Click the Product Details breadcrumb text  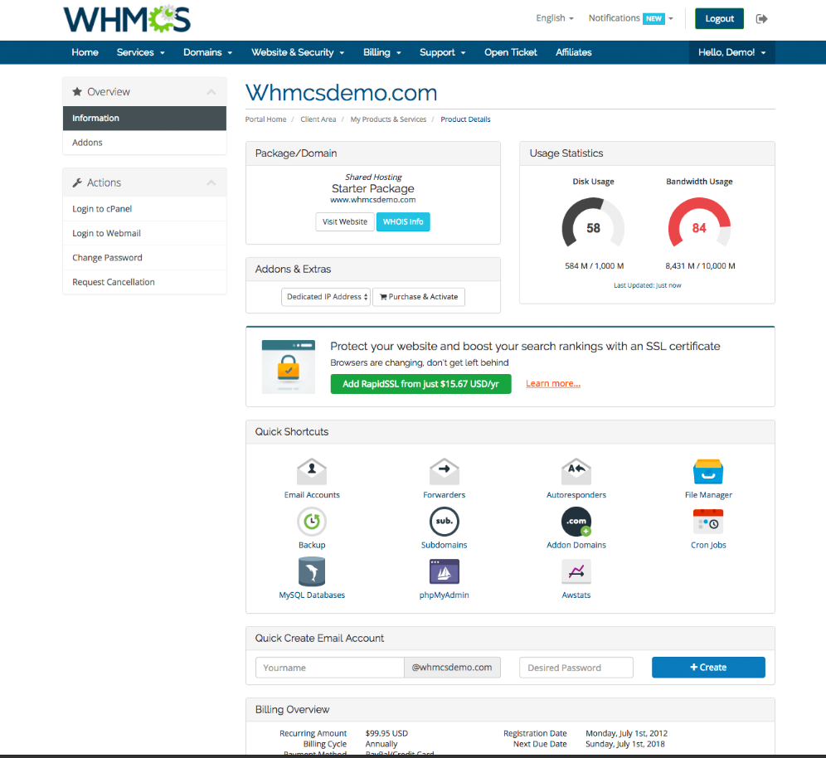[466, 119]
